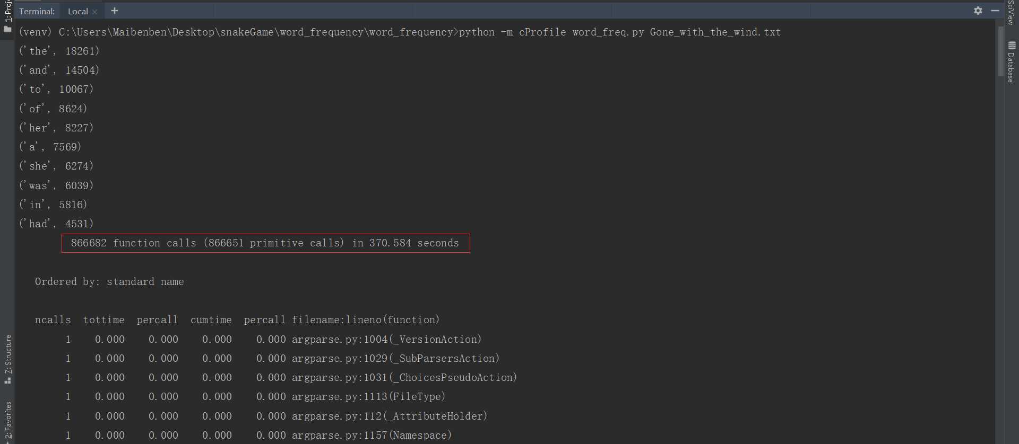Click the ('and', 14504) output line

[59, 70]
